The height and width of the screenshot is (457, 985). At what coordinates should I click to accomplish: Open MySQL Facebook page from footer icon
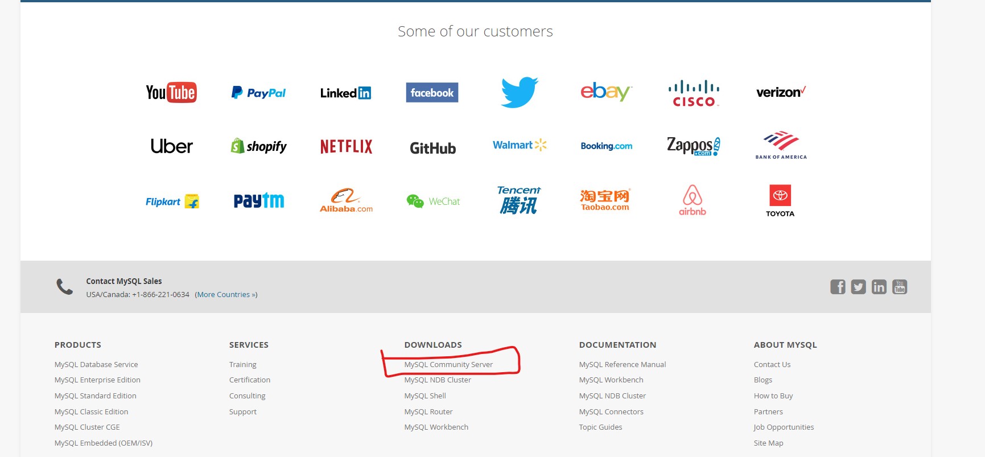point(838,287)
